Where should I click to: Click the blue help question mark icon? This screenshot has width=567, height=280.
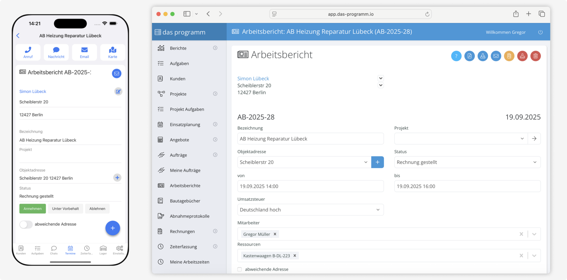click(x=456, y=56)
